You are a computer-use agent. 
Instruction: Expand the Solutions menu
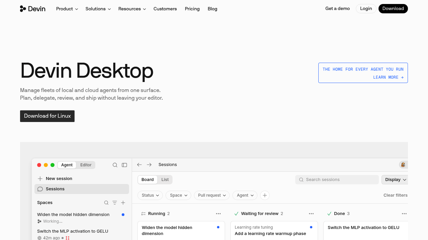[x=98, y=9]
